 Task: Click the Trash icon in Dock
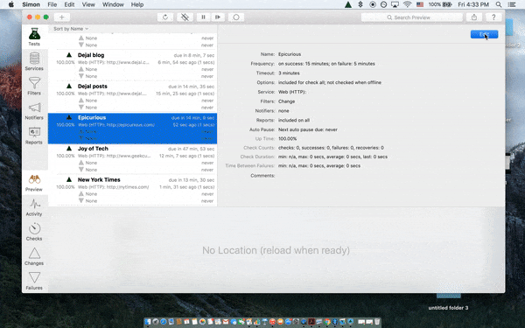tap(377, 322)
